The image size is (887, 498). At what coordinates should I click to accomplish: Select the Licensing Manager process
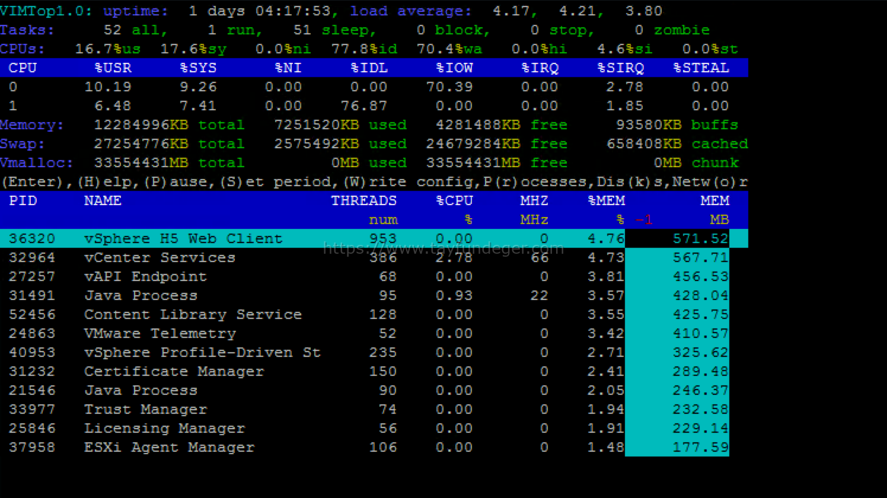coord(164,429)
